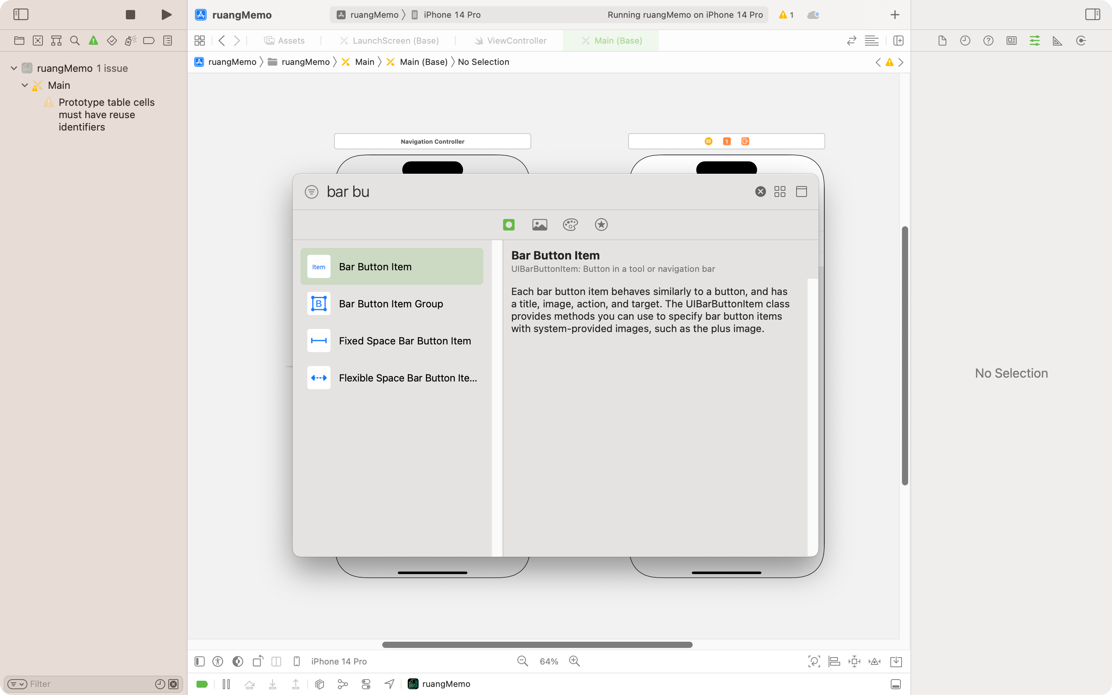Open the related items grid menu
Screen dimensions: 1112x695
coord(199,41)
